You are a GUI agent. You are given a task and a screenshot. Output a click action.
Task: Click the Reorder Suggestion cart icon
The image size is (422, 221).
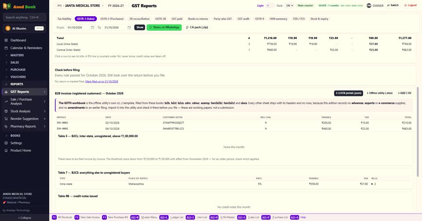click(6, 119)
